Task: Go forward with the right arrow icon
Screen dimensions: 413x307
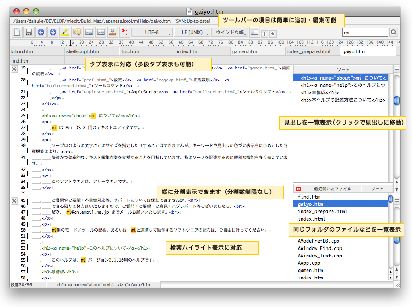Action: [x=53, y=33]
